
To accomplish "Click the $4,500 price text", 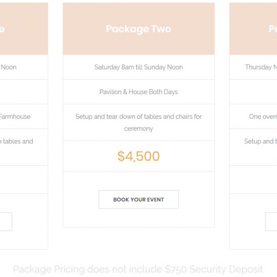I will [138, 156].
